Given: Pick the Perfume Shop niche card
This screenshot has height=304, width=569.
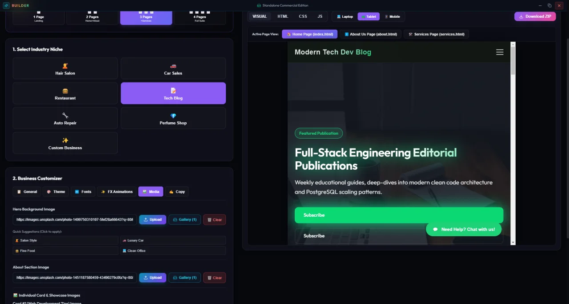Looking at the screenshot, I should point(173,118).
